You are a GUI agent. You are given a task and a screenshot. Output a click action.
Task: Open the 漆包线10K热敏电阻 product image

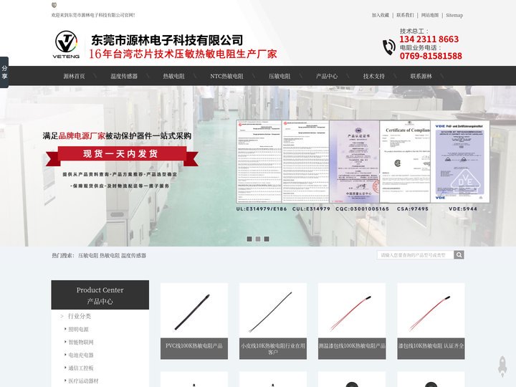431,310
